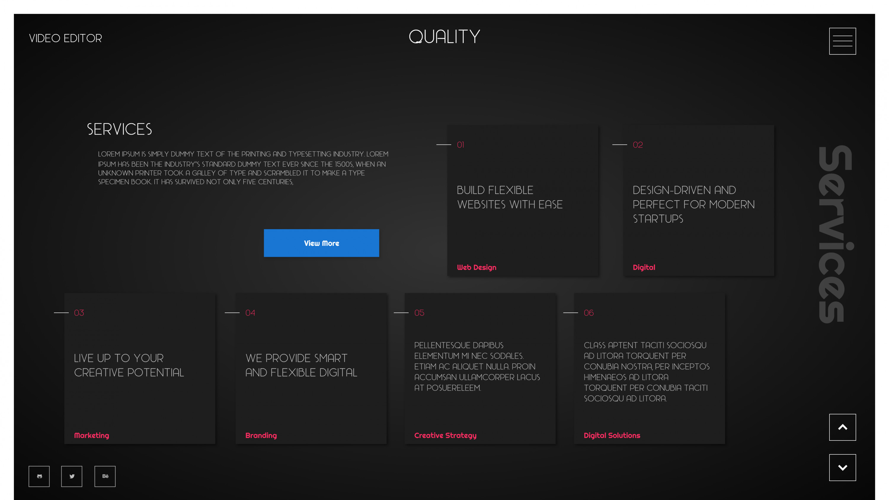
Task: Click the SERVICES section heading
Action: [x=119, y=129]
